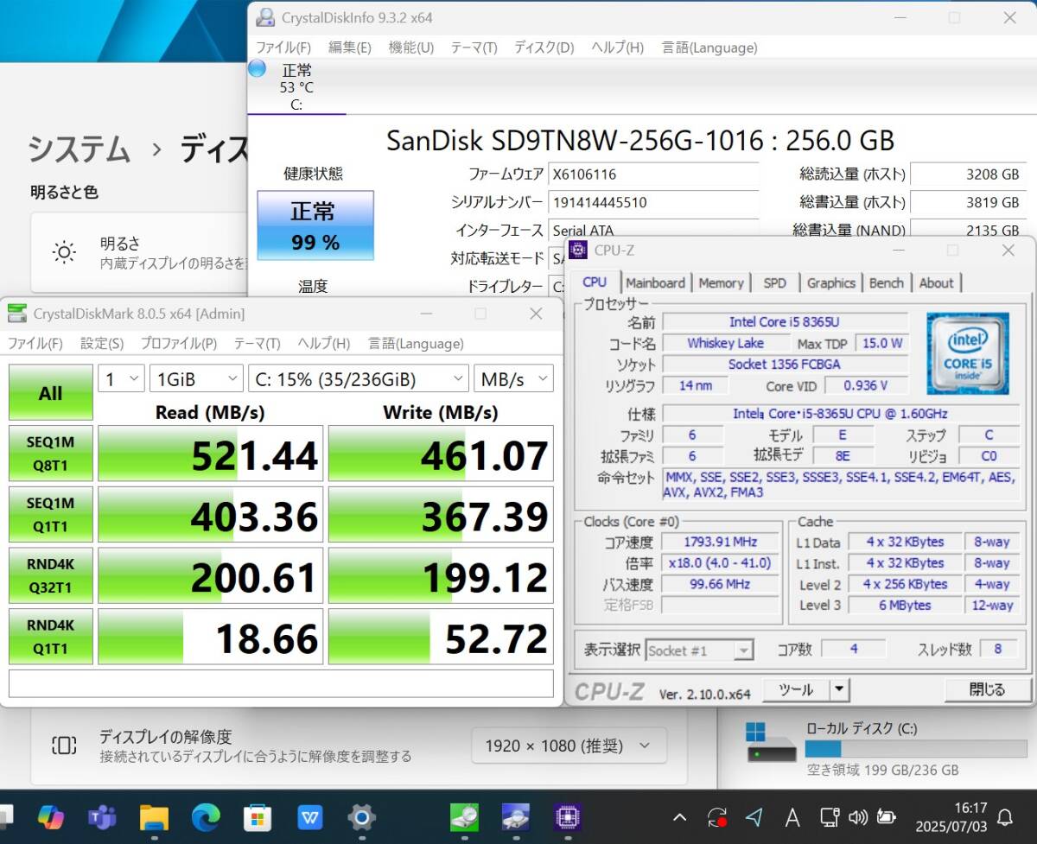The image size is (1037, 844).
Task: Open ファイル menu in CrystalDiskInfo
Action: (283, 48)
